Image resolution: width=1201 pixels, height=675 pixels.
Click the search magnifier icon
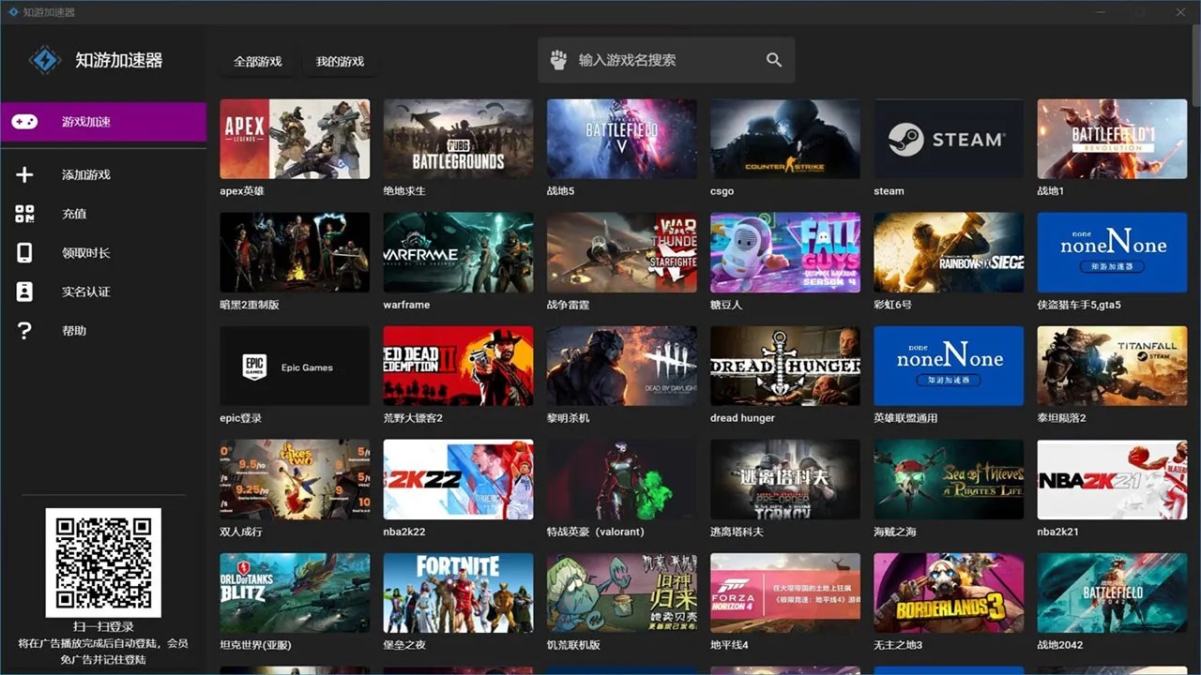click(773, 59)
